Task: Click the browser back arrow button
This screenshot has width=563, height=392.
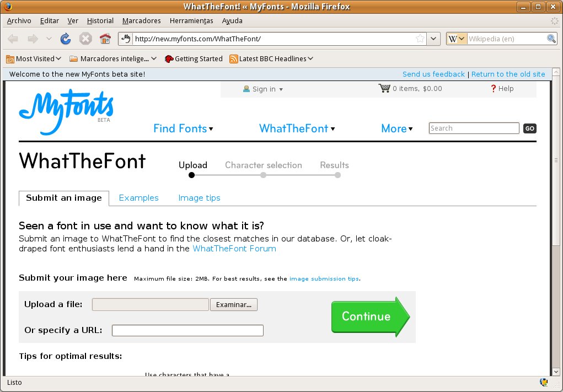Action: 13,39
